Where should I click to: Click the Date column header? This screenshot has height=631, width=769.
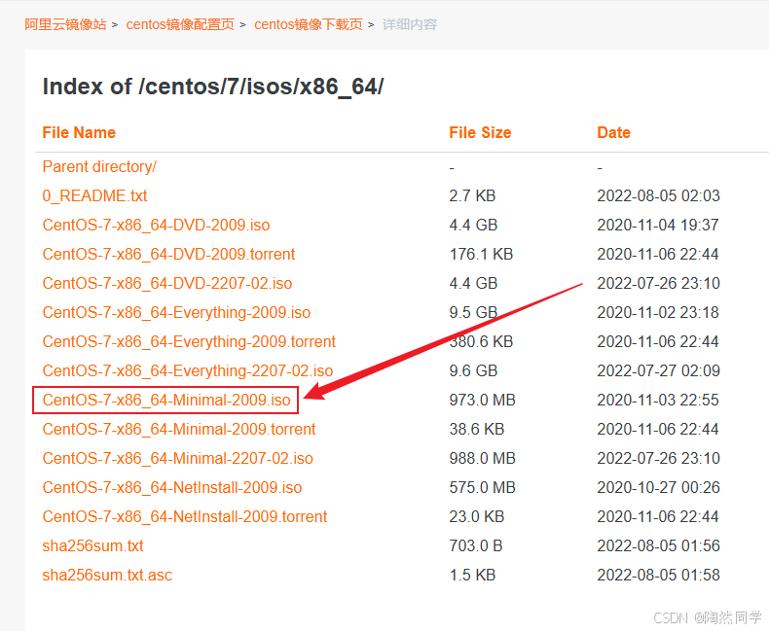(613, 133)
